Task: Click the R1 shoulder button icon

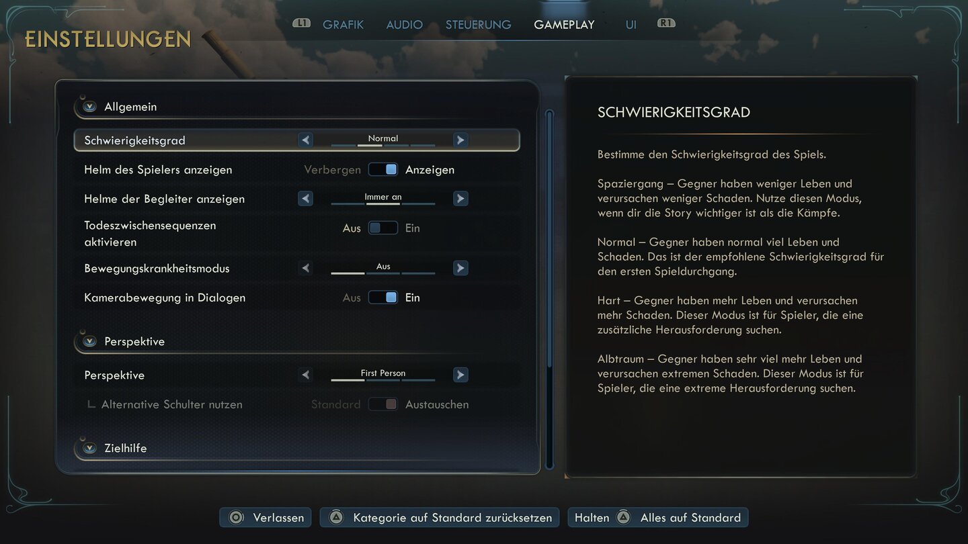Action: [666, 24]
